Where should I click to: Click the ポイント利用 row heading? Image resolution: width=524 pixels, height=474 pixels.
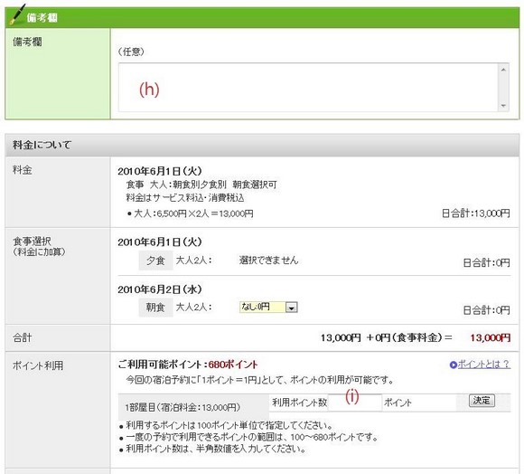(x=38, y=365)
